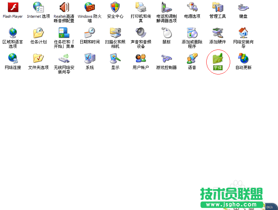
Task: Open the 系统 (System) properties icon
Action: point(89,58)
